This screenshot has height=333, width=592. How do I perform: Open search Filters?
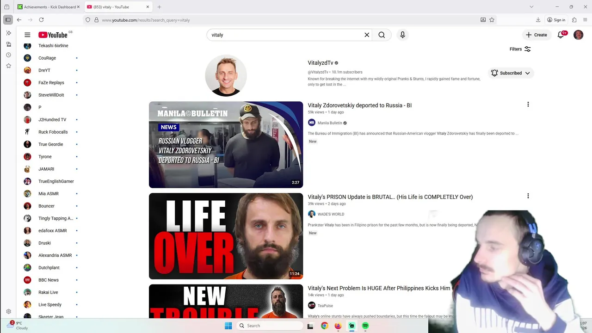[x=520, y=49]
